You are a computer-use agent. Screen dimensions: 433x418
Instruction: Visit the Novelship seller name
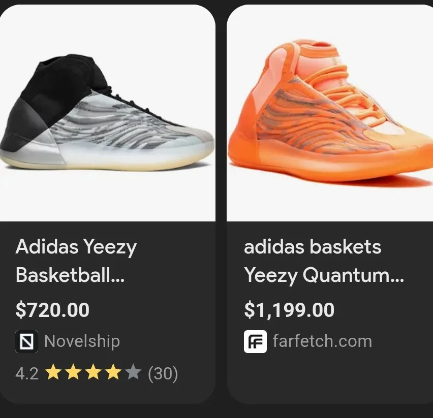coord(82,341)
